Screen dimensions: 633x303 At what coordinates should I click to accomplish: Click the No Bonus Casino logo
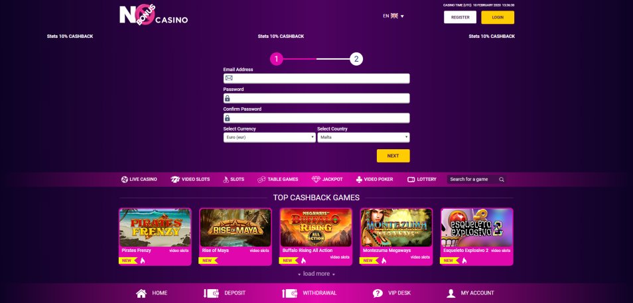pos(153,15)
